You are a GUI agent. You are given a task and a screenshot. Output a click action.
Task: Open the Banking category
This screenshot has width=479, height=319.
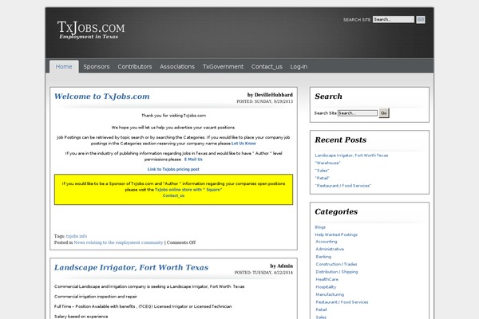coord(323,257)
